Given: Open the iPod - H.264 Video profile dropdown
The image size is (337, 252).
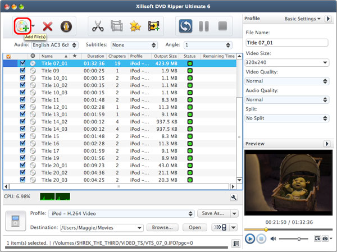Looking at the screenshot, I should pos(121,213).
